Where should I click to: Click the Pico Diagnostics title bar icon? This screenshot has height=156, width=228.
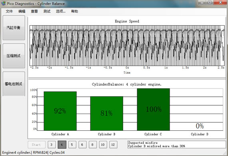click(3, 4)
